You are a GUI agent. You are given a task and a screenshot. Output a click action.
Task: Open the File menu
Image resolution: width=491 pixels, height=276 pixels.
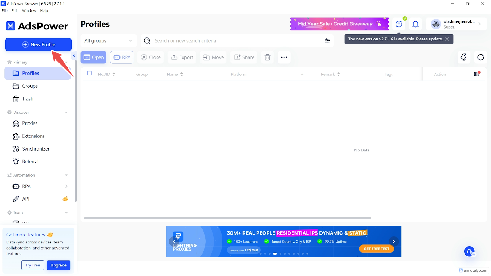pos(5,11)
